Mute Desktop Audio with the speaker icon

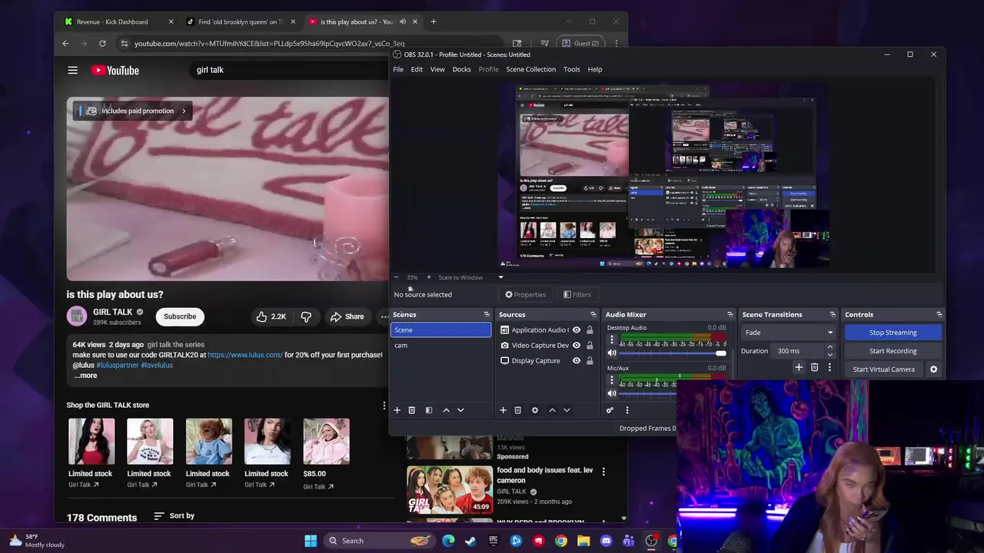coord(612,353)
